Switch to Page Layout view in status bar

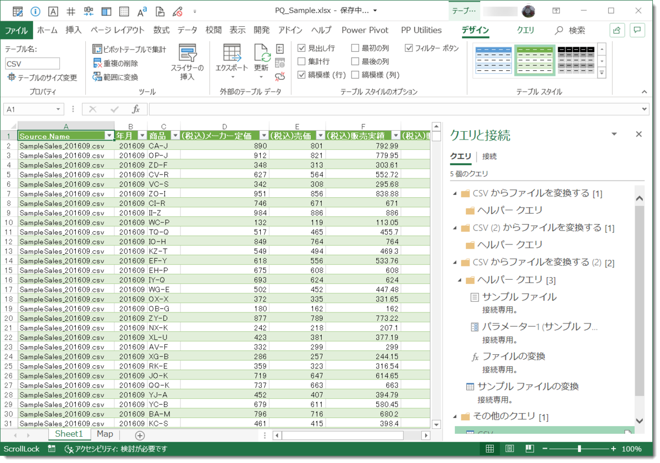(x=509, y=449)
